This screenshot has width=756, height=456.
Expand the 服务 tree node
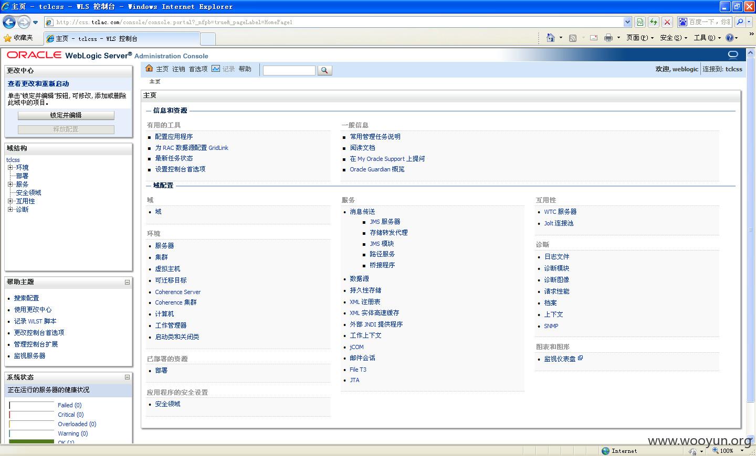click(10, 184)
